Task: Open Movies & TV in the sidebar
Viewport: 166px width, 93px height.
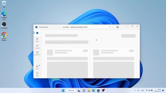Action: 37,53
